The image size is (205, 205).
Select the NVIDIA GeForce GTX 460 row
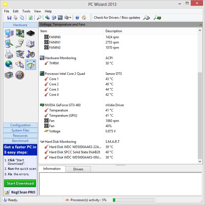coord(118,105)
